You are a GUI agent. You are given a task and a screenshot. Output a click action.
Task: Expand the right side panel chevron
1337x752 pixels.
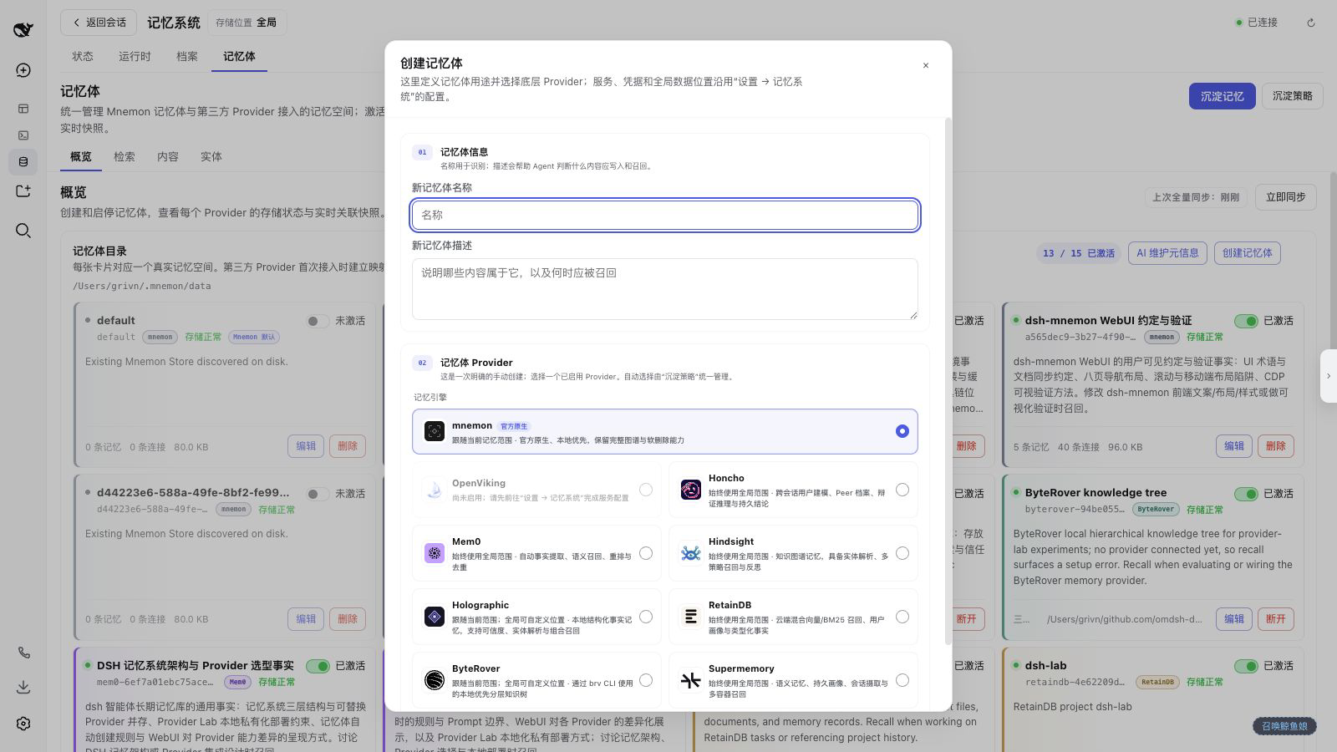coord(1329,376)
